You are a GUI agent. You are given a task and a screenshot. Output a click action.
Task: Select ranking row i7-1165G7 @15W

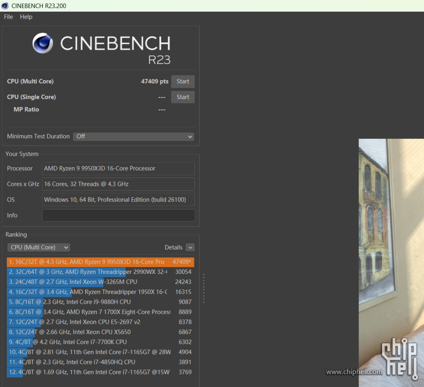click(x=100, y=372)
